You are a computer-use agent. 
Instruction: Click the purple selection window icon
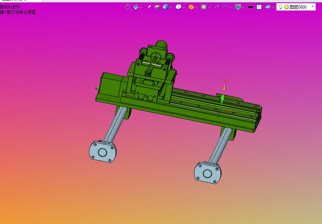pos(216,7)
